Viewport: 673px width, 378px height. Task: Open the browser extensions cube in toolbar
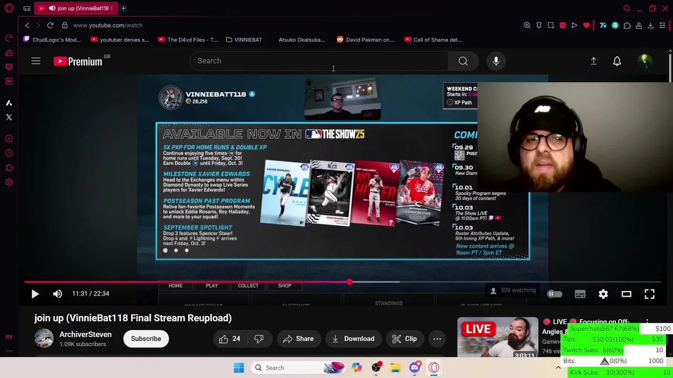click(x=627, y=25)
